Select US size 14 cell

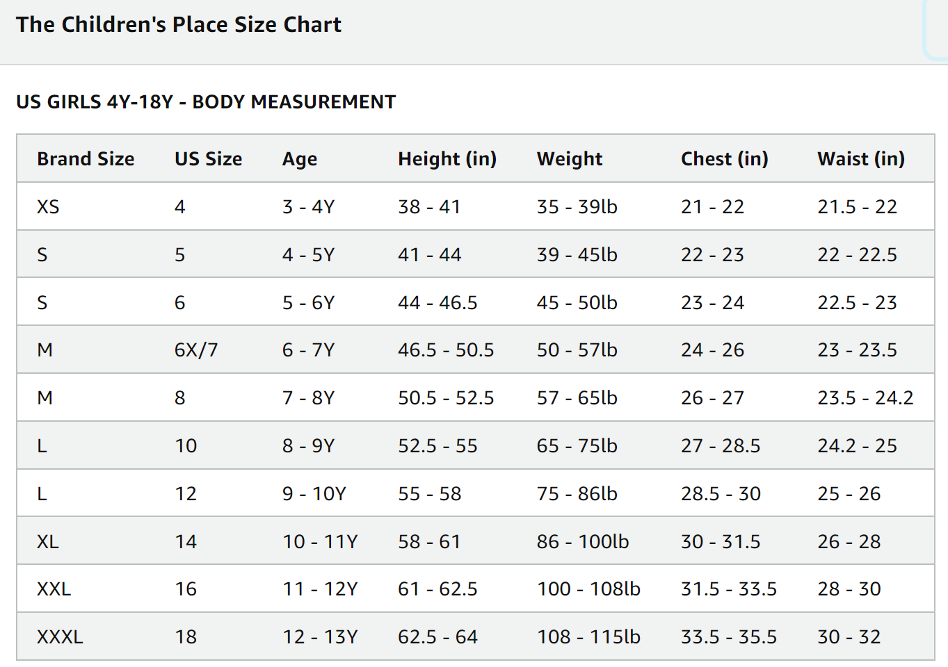[x=186, y=542]
